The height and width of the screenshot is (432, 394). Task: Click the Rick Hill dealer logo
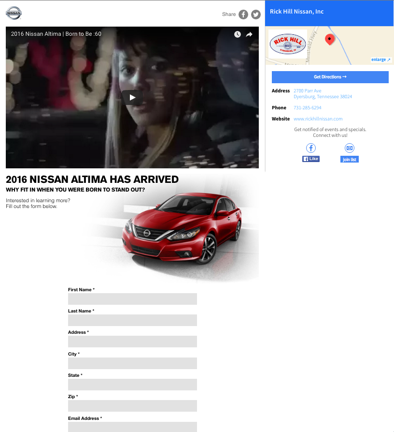[x=288, y=44]
